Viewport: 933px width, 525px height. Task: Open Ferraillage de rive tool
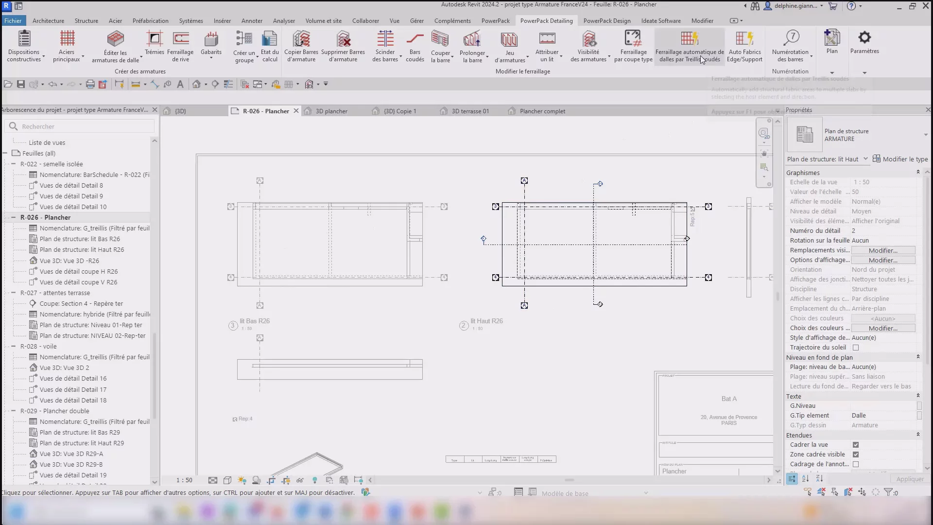click(180, 46)
